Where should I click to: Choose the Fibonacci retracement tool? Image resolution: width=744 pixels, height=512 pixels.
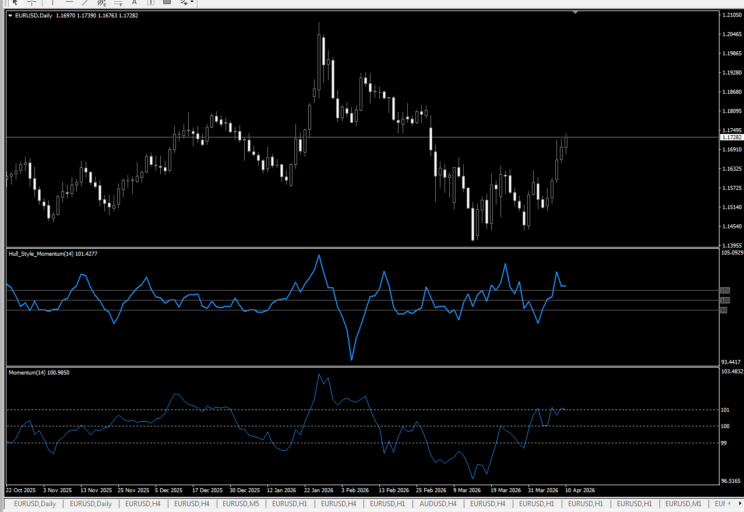point(118,2)
